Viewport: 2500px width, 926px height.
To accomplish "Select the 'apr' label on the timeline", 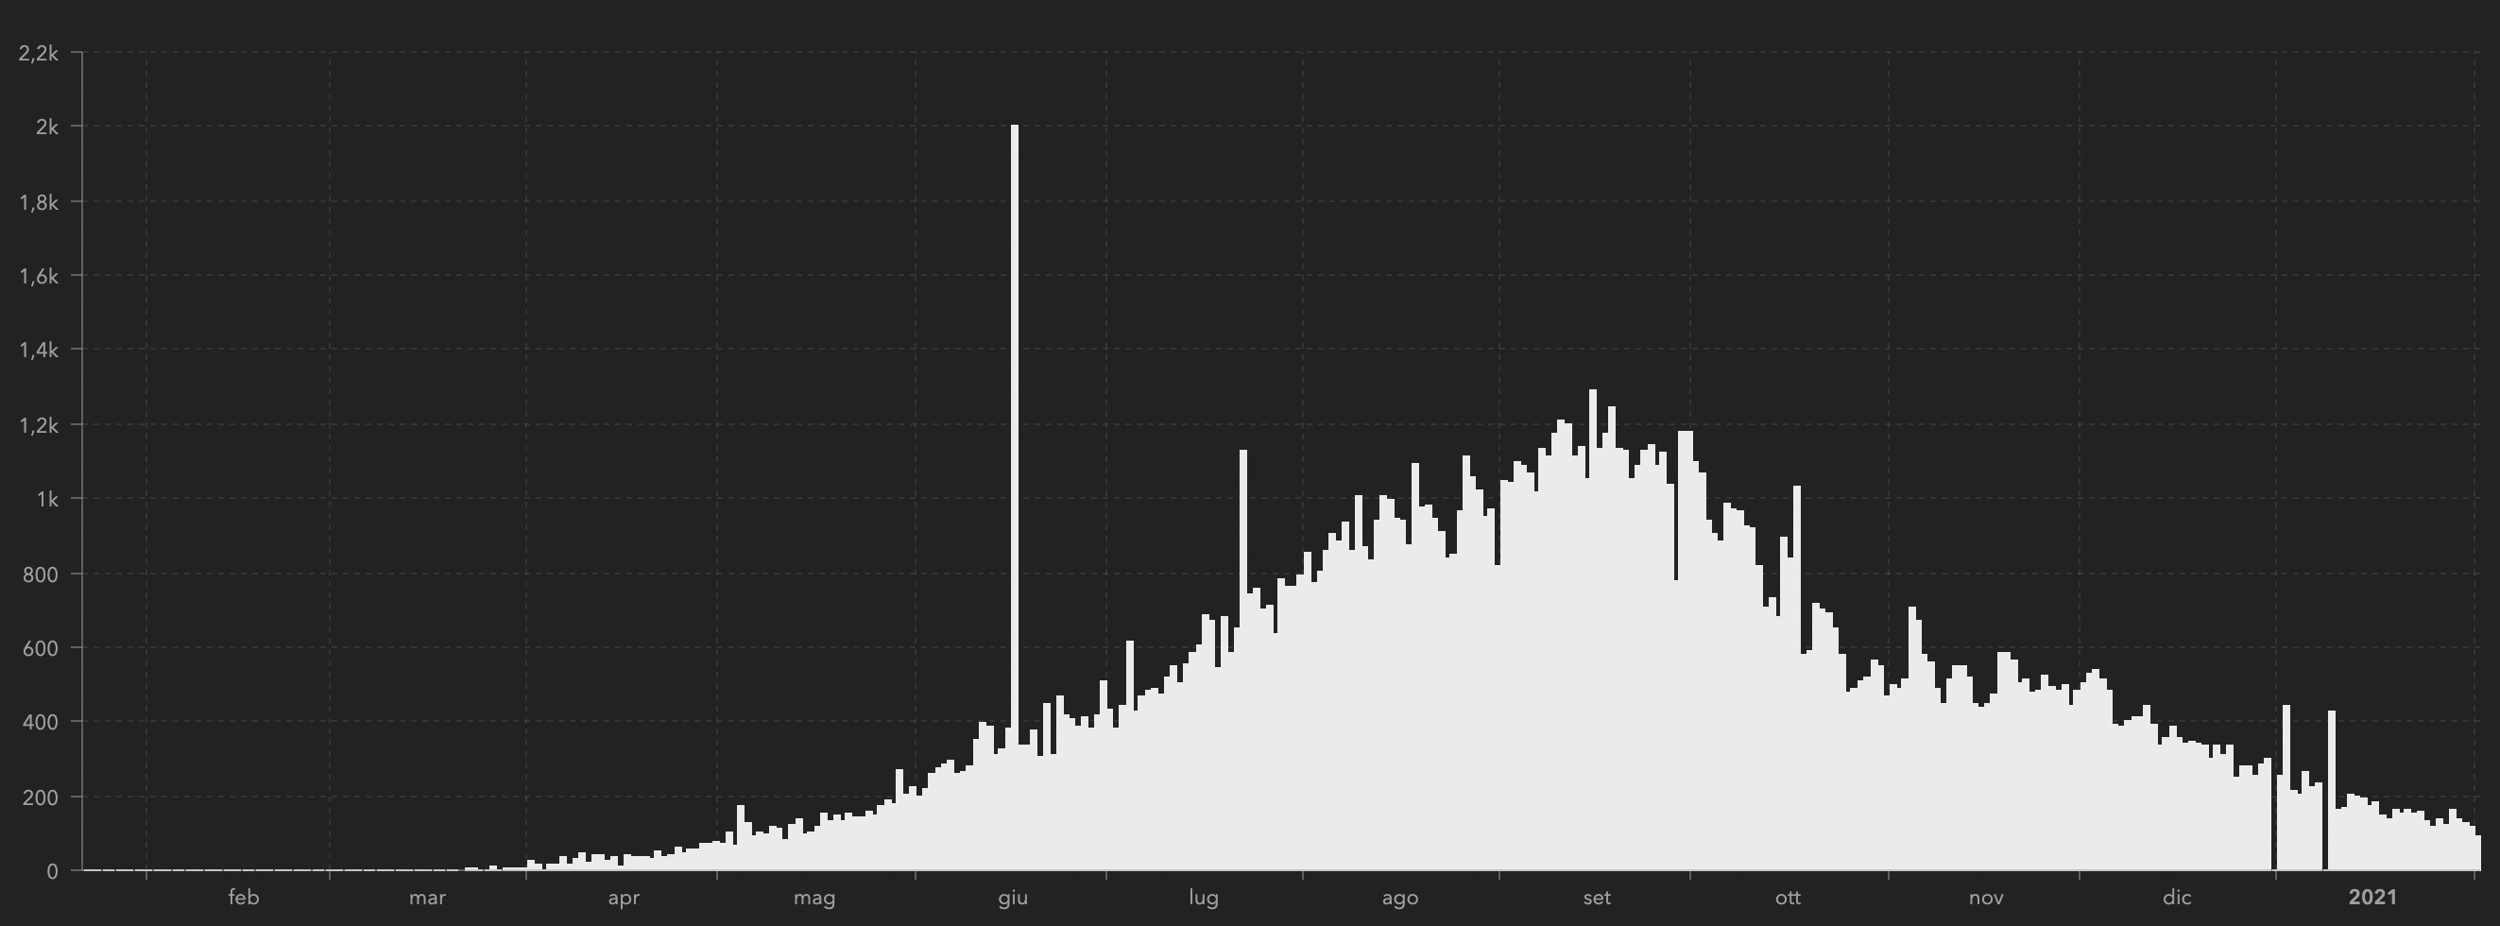I will pyautogui.click(x=623, y=898).
